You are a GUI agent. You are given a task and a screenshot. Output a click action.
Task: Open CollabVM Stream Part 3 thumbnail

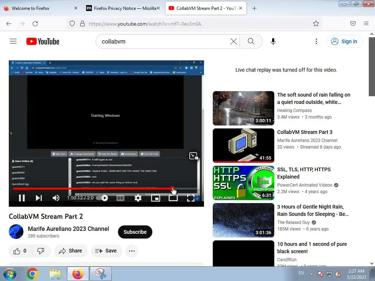244,146
